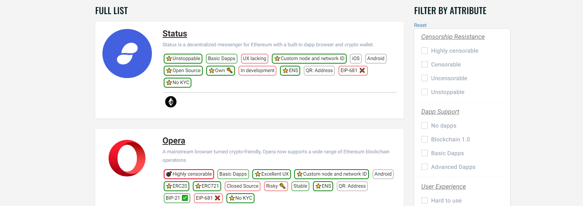Screen dimensions: 583x206
Task: Click the iOS tag on Status
Action: [356, 58]
